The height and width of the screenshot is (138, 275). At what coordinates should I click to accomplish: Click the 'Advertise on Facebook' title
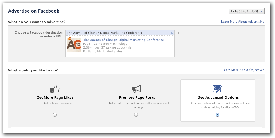coord(34,11)
